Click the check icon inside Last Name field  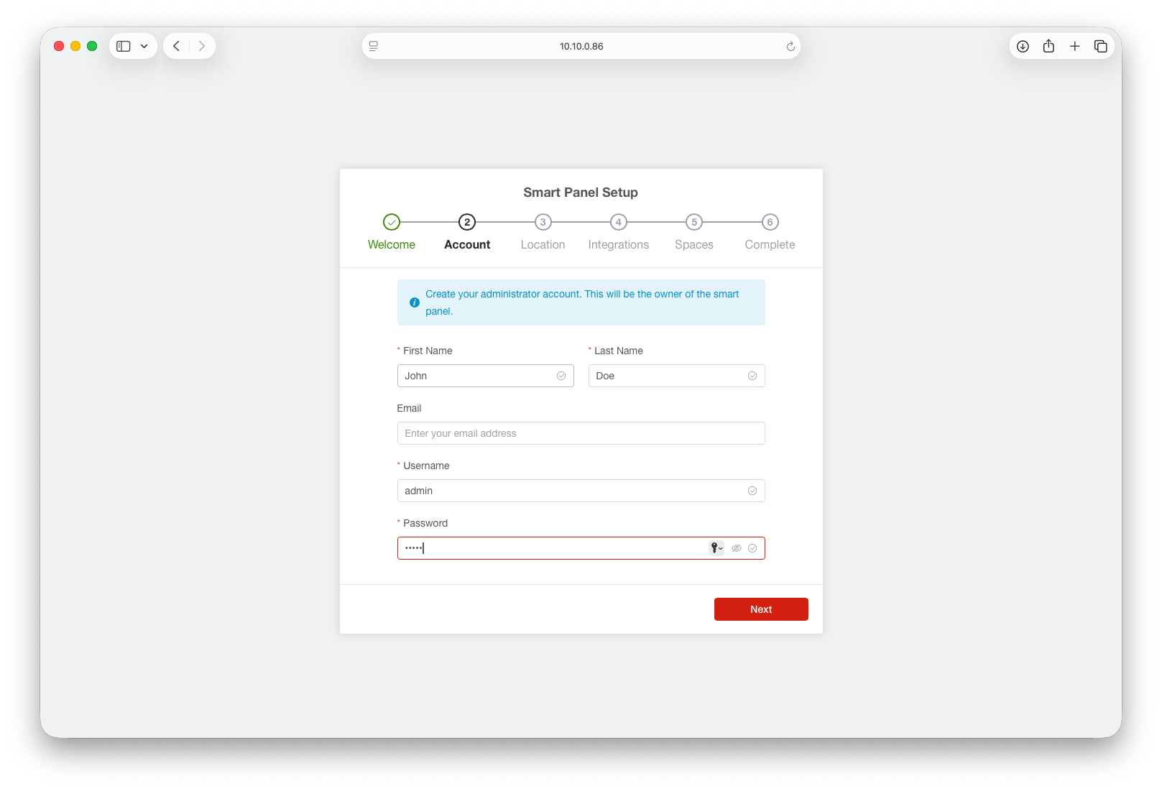(x=752, y=375)
